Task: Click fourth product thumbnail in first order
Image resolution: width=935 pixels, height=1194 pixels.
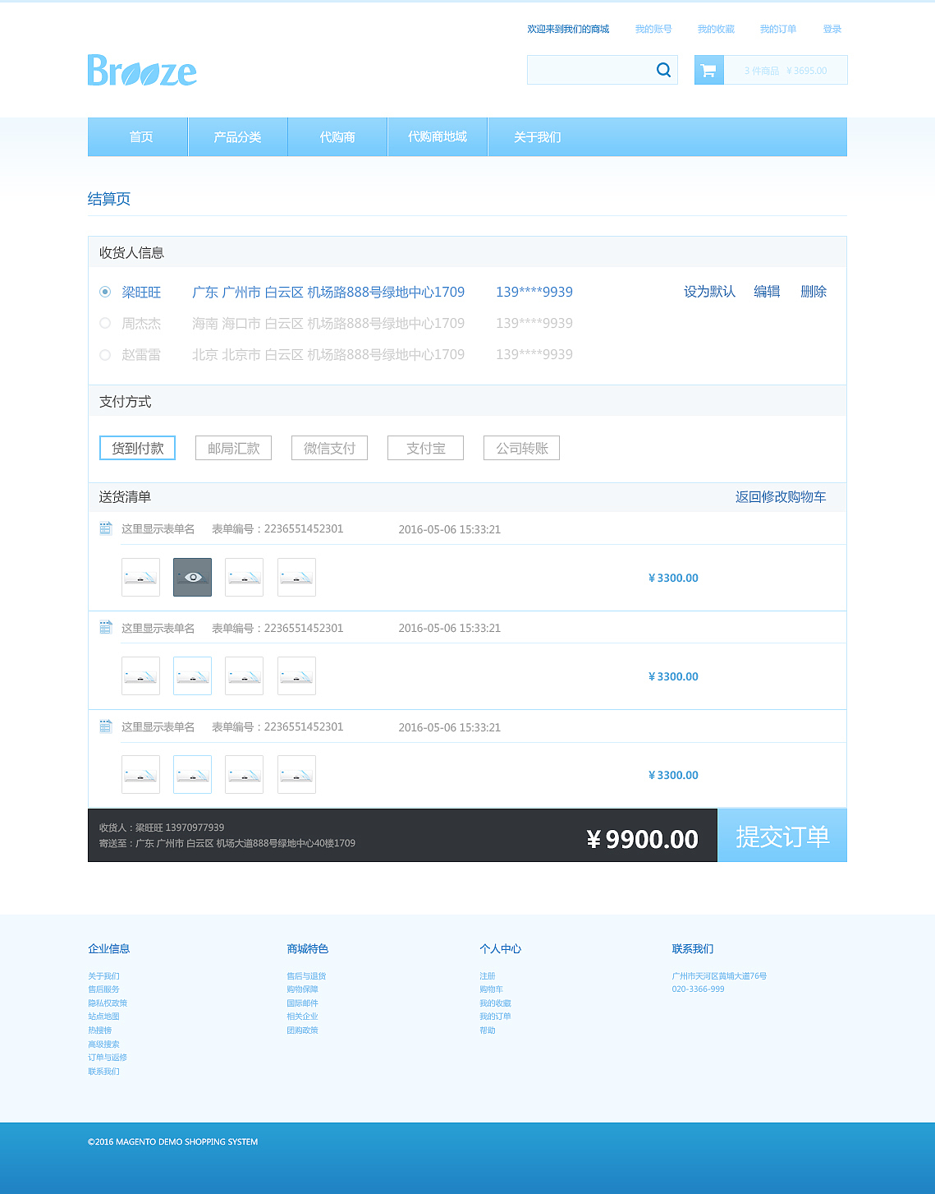Action: pyautogui.click(x=296, y=577)
